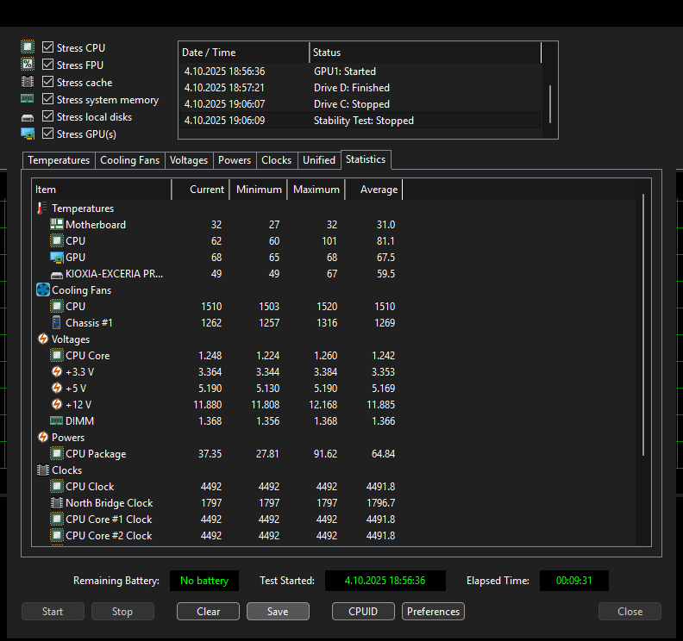Click the Date / Time column header
The height and width of the screenshot is (641, 683).
click(x=244, y=53)
